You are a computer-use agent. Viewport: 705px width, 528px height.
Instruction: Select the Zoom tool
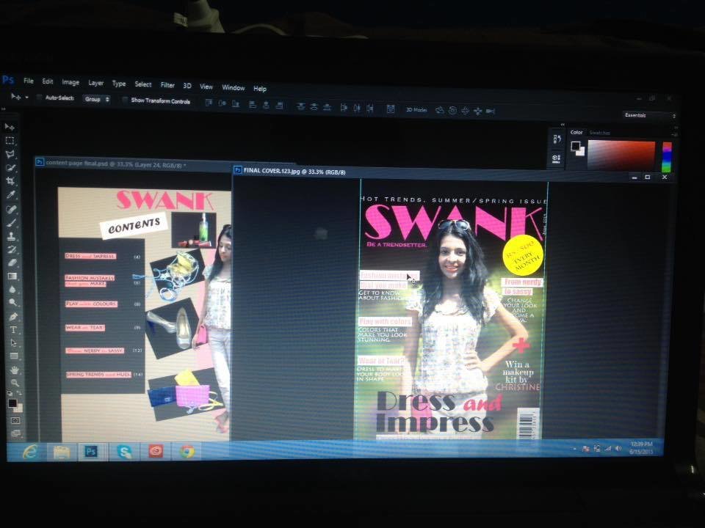pyautogui.click(x=15, y=383)
